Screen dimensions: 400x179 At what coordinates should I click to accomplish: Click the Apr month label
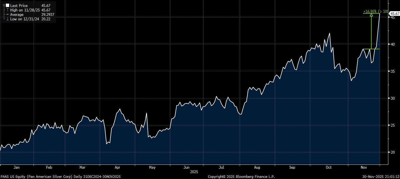117,168
